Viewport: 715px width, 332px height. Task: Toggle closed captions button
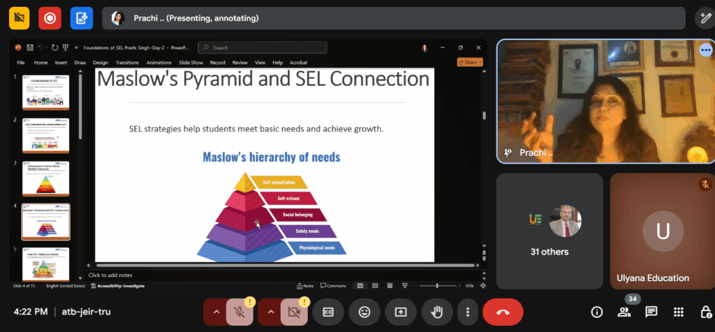327,312
